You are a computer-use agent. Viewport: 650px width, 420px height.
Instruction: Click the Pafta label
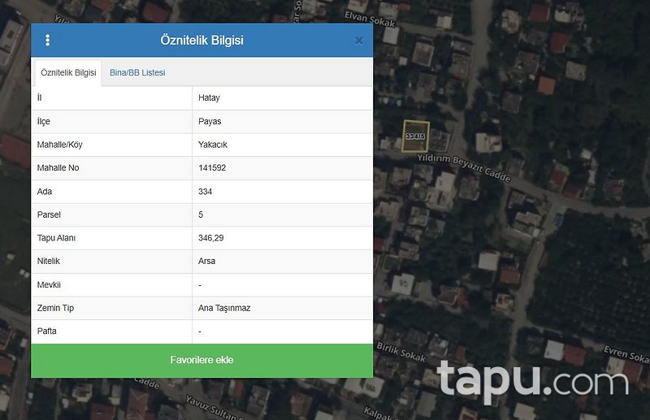click(x=47, y=331)
